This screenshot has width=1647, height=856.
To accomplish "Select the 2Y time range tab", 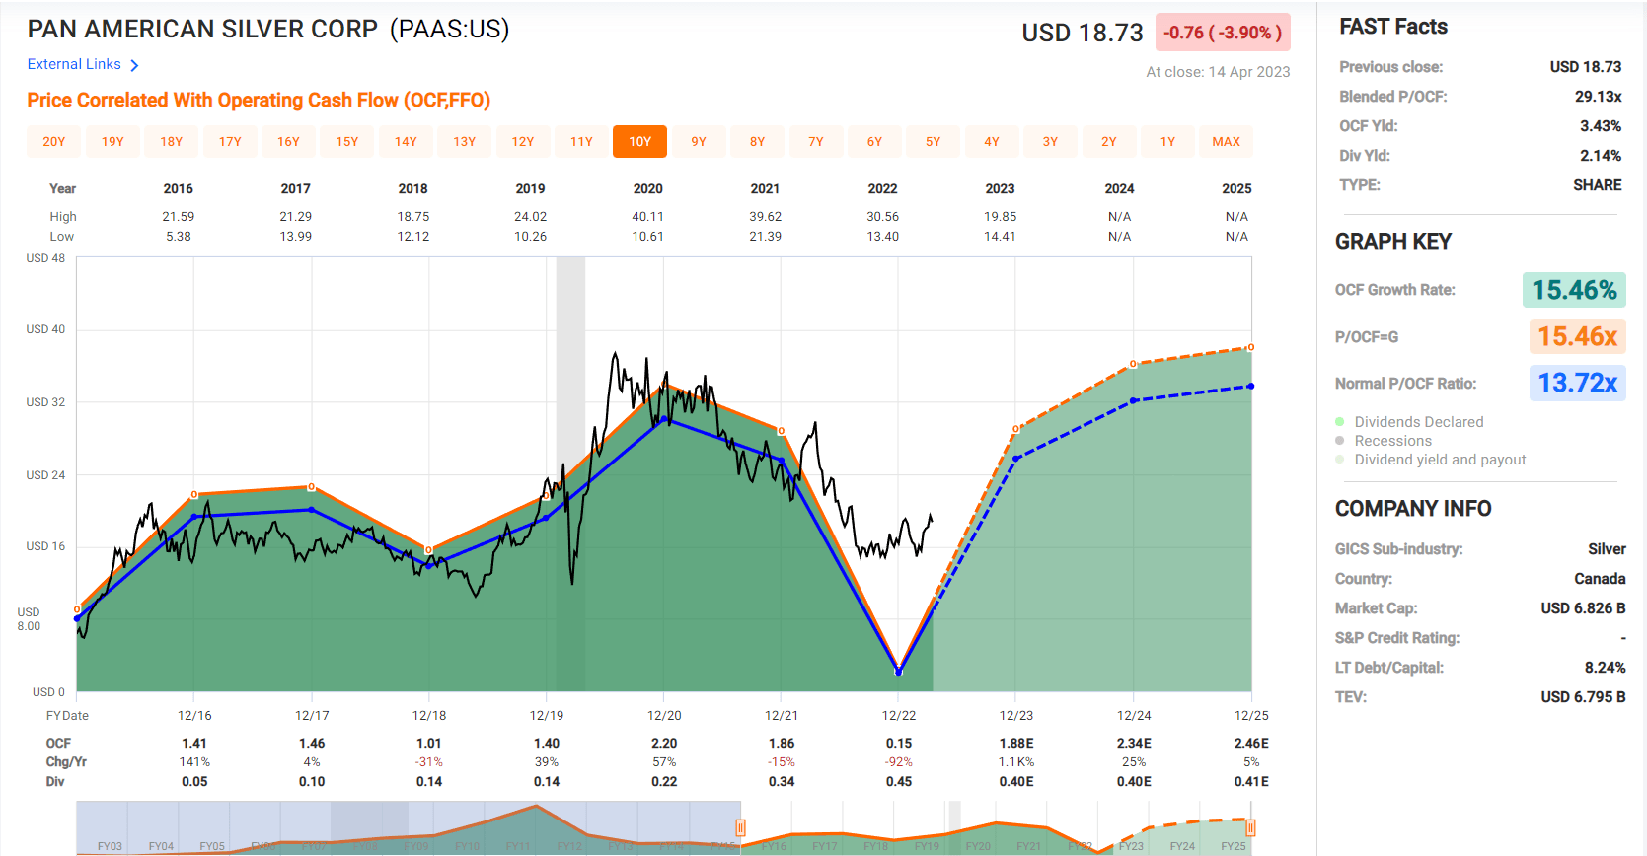I will coord(1109,142).
